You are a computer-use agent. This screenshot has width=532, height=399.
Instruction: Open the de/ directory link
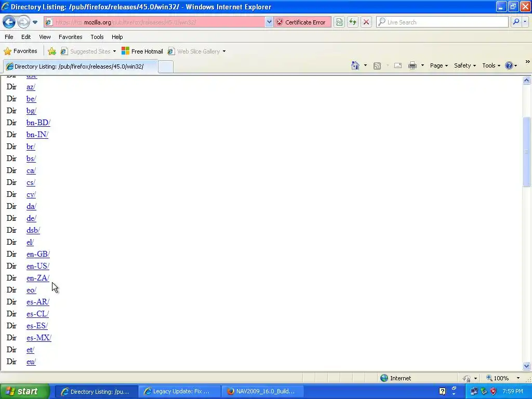click(x=31, y=218)
